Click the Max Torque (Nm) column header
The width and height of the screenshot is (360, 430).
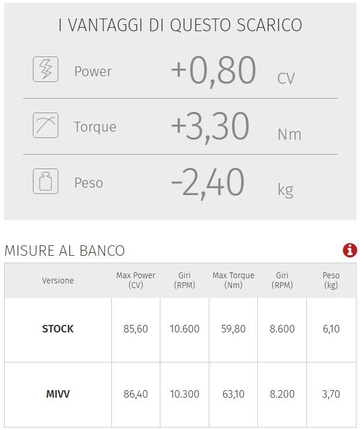click(x=233, y=280)
